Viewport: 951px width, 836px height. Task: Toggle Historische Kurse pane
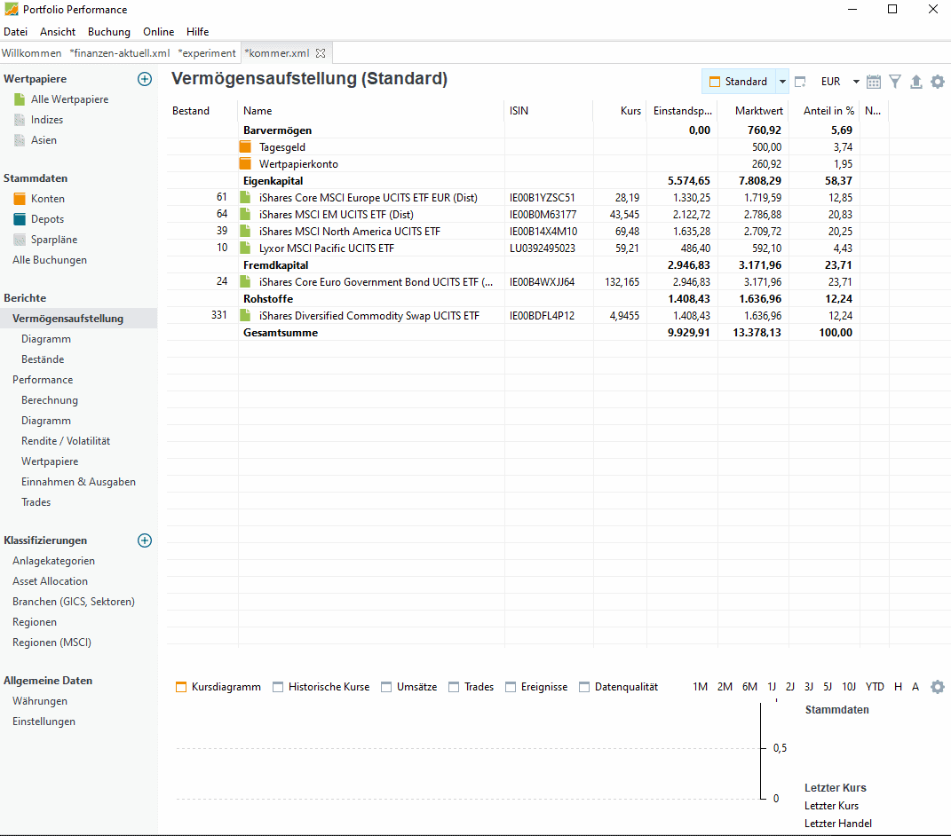coord(321,687)
